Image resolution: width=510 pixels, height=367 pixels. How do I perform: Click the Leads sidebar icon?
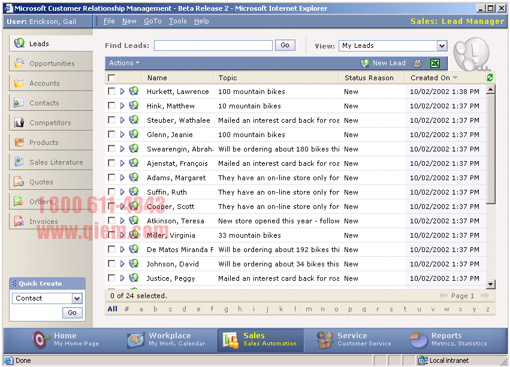click(x=19, y=43)
